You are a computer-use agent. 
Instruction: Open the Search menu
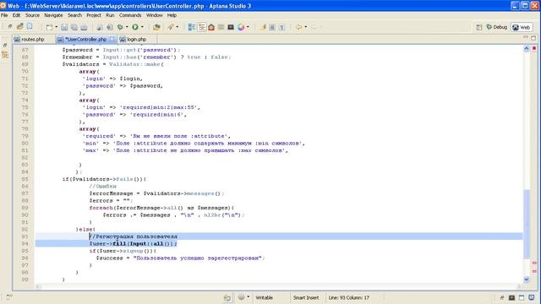point(74,15)
